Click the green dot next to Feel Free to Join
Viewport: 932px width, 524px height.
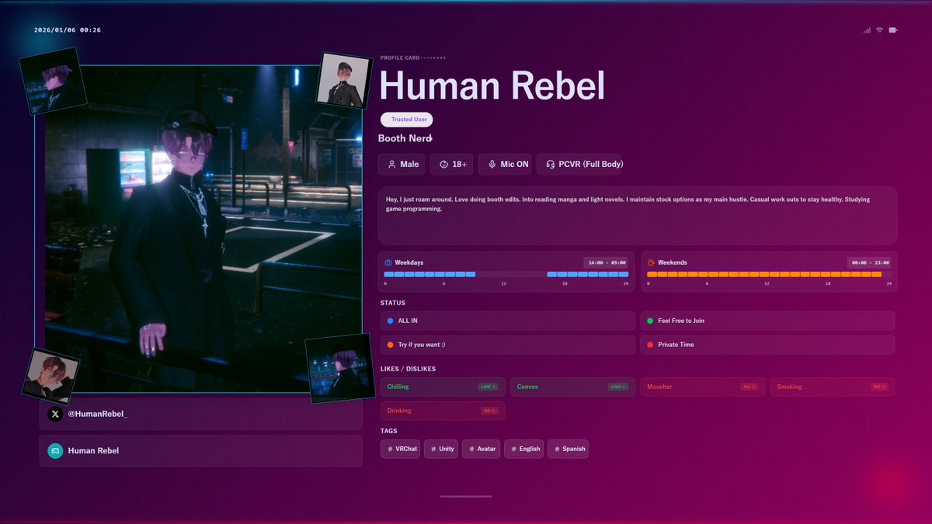(x=649, y=321)
